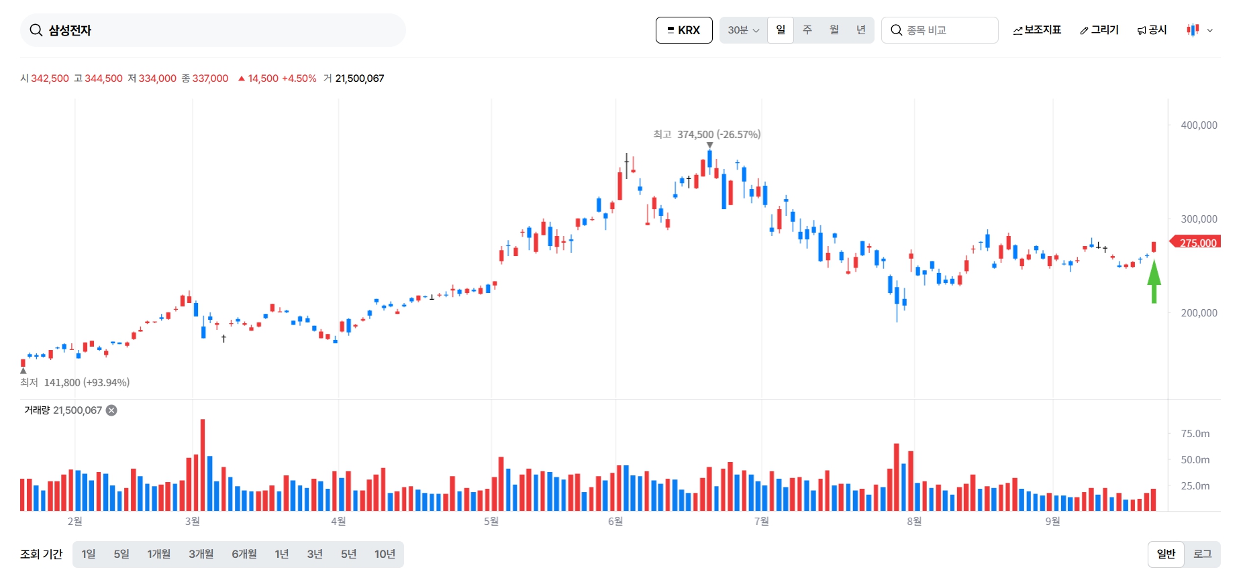Click the 200,000 price axis label
Viewport: 1243px width, 584px height.
tap(1199, 313)
